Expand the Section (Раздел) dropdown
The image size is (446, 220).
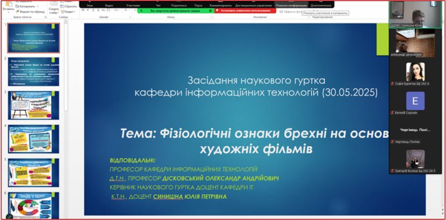[x=70, y=12]
